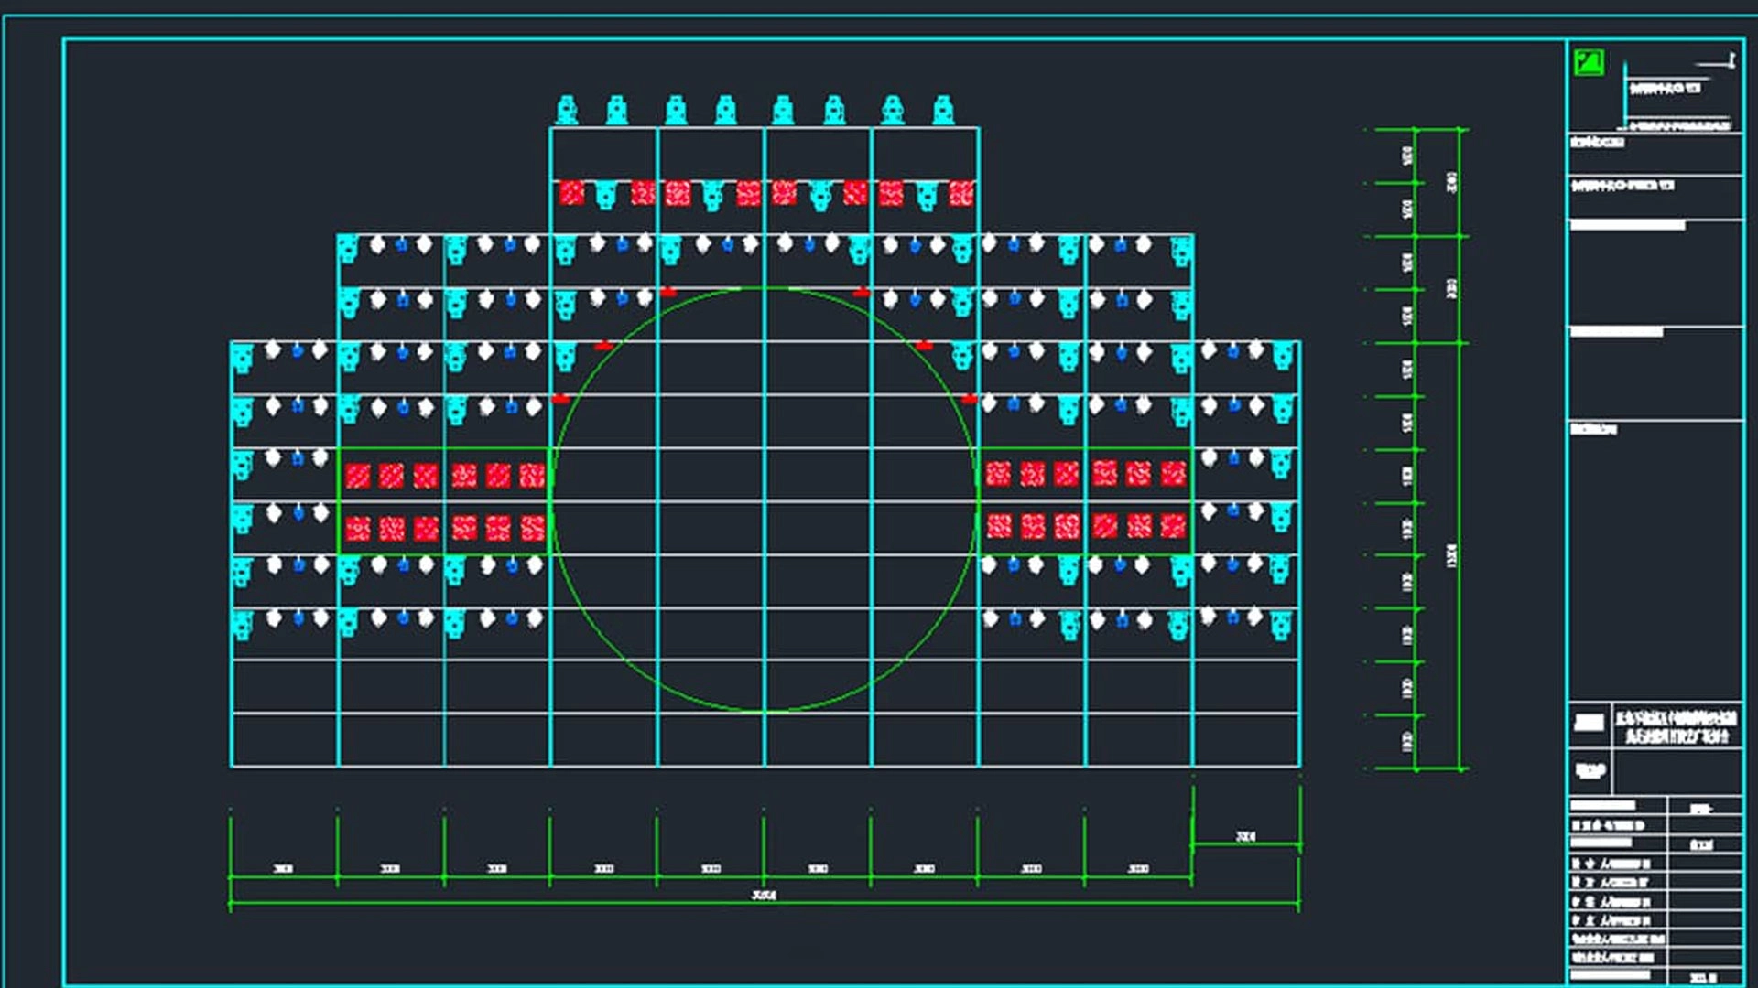Select top-left red block in left green rectangle
The width and height of the screenshot is (1758, 988).
(x=358, y=475)
